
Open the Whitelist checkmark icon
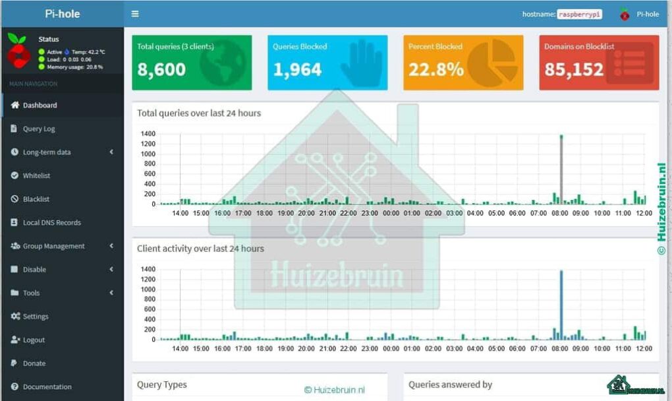14,175
